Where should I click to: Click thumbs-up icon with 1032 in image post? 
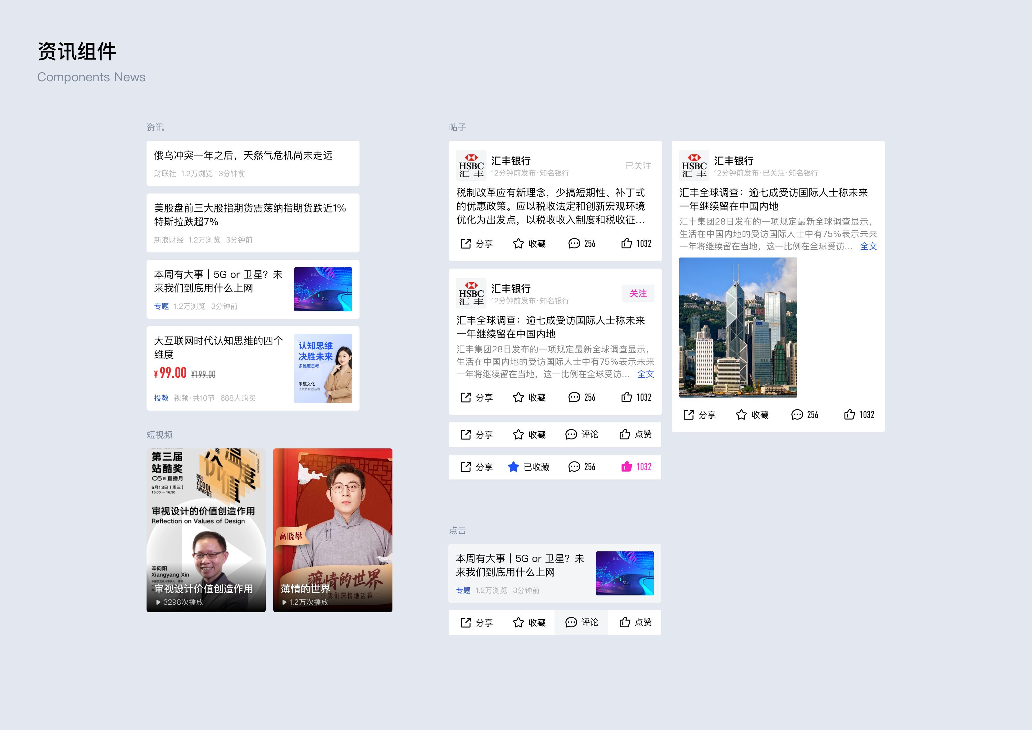849,414
